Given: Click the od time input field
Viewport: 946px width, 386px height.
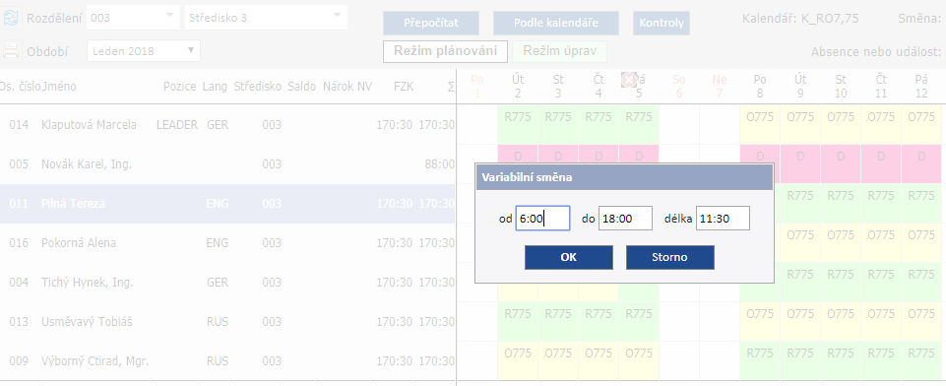Looking at the screenshot, I should (542, 219).
